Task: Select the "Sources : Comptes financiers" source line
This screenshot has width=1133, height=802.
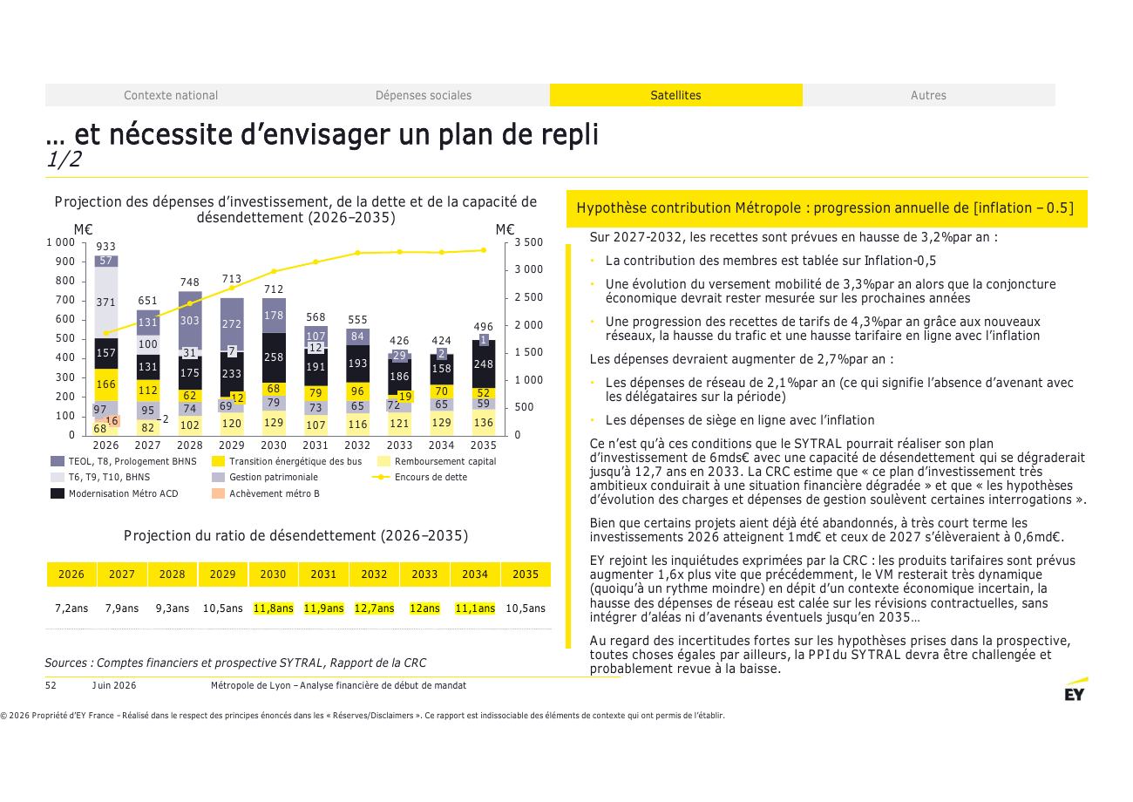Action: pyautogui.click(x=235, y=663)
